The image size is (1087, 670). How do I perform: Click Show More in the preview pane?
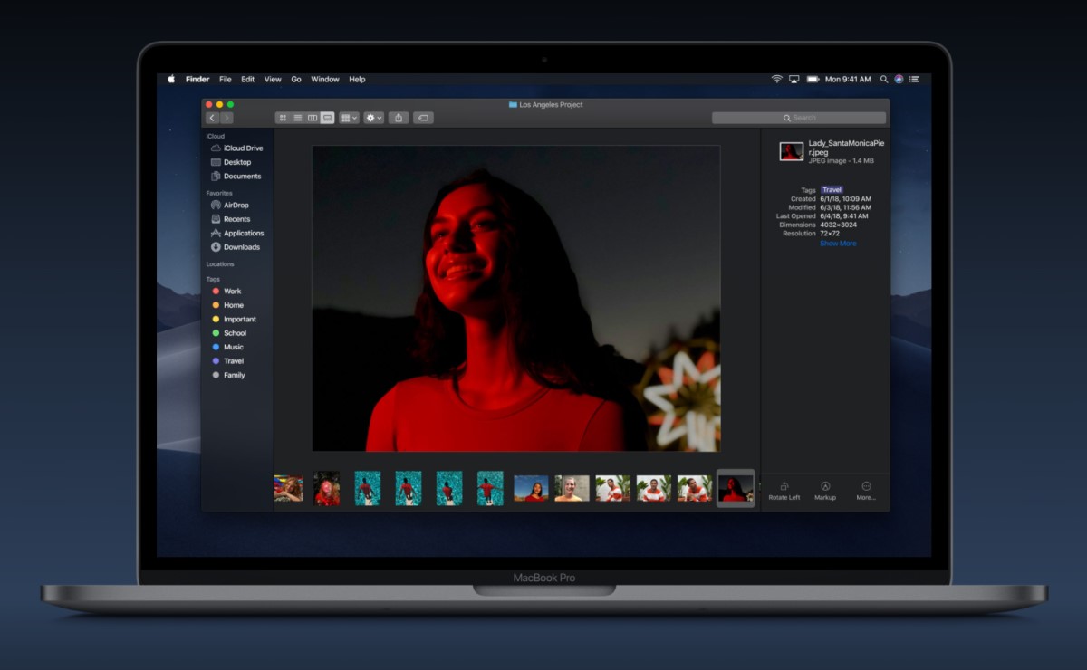click(x=837, y=243)
